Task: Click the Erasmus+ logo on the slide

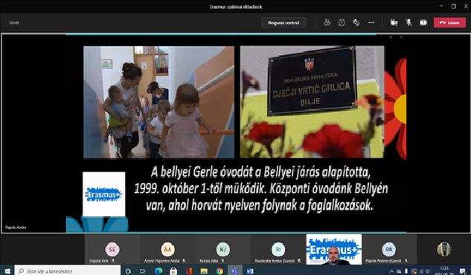Action: point(103,194)
